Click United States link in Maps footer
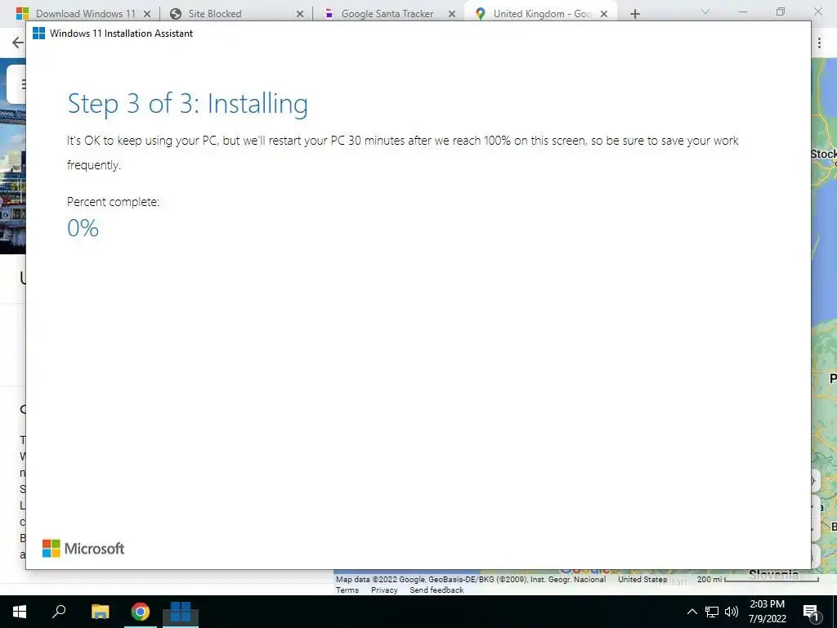The height and width of the screenshot is (628, 837). point(642,580)
